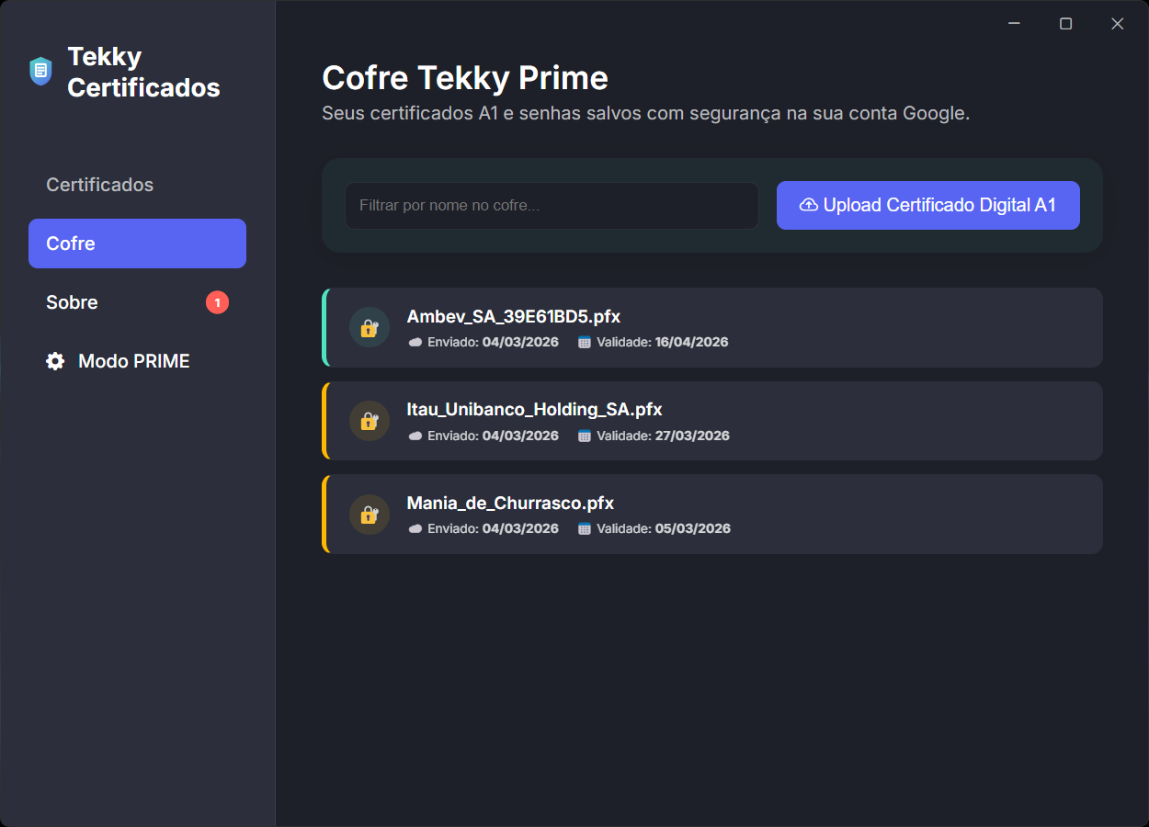Viewport: 1149px width, 827px height.
Task: Click the cloud upload icon in the Upload button
Action: (x=809, y=205)
